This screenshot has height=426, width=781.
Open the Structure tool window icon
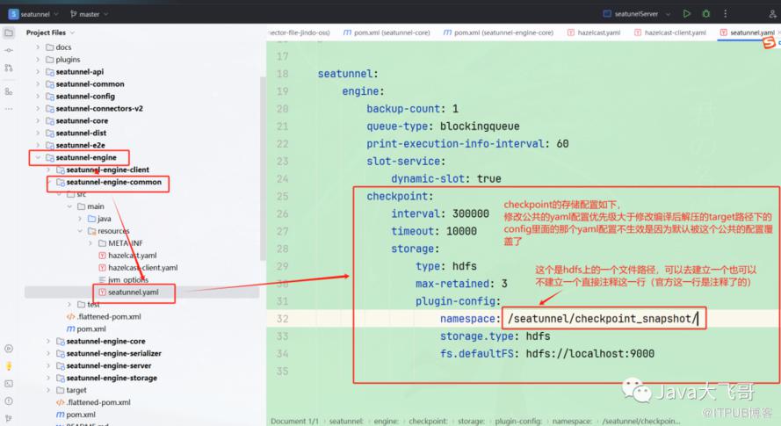(9, 91)
